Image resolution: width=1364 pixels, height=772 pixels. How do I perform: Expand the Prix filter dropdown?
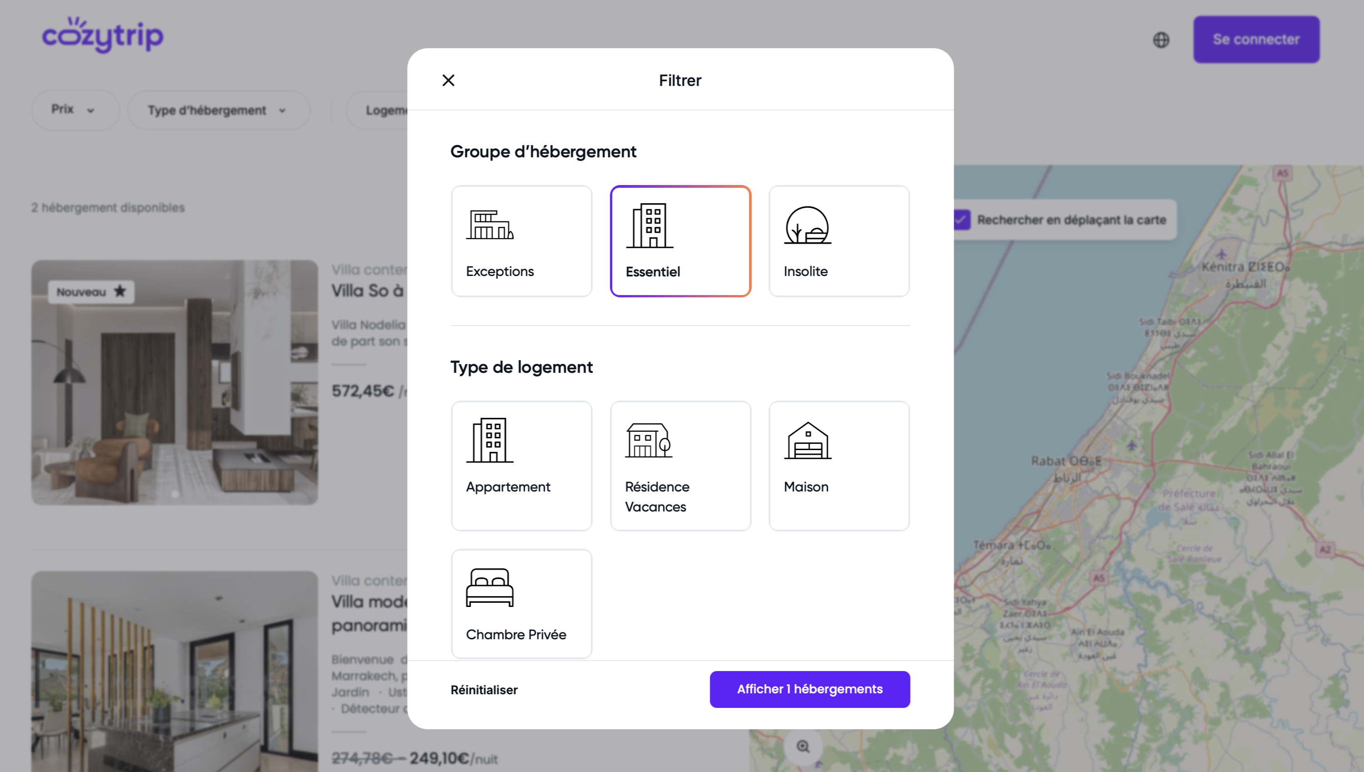75,110
